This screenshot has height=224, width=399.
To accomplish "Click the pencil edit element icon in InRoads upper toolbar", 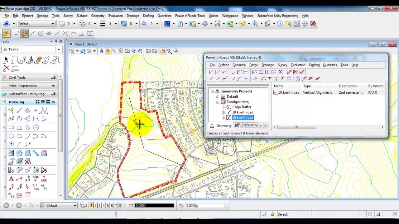I will pyautogui.click(x=289, y=72).
